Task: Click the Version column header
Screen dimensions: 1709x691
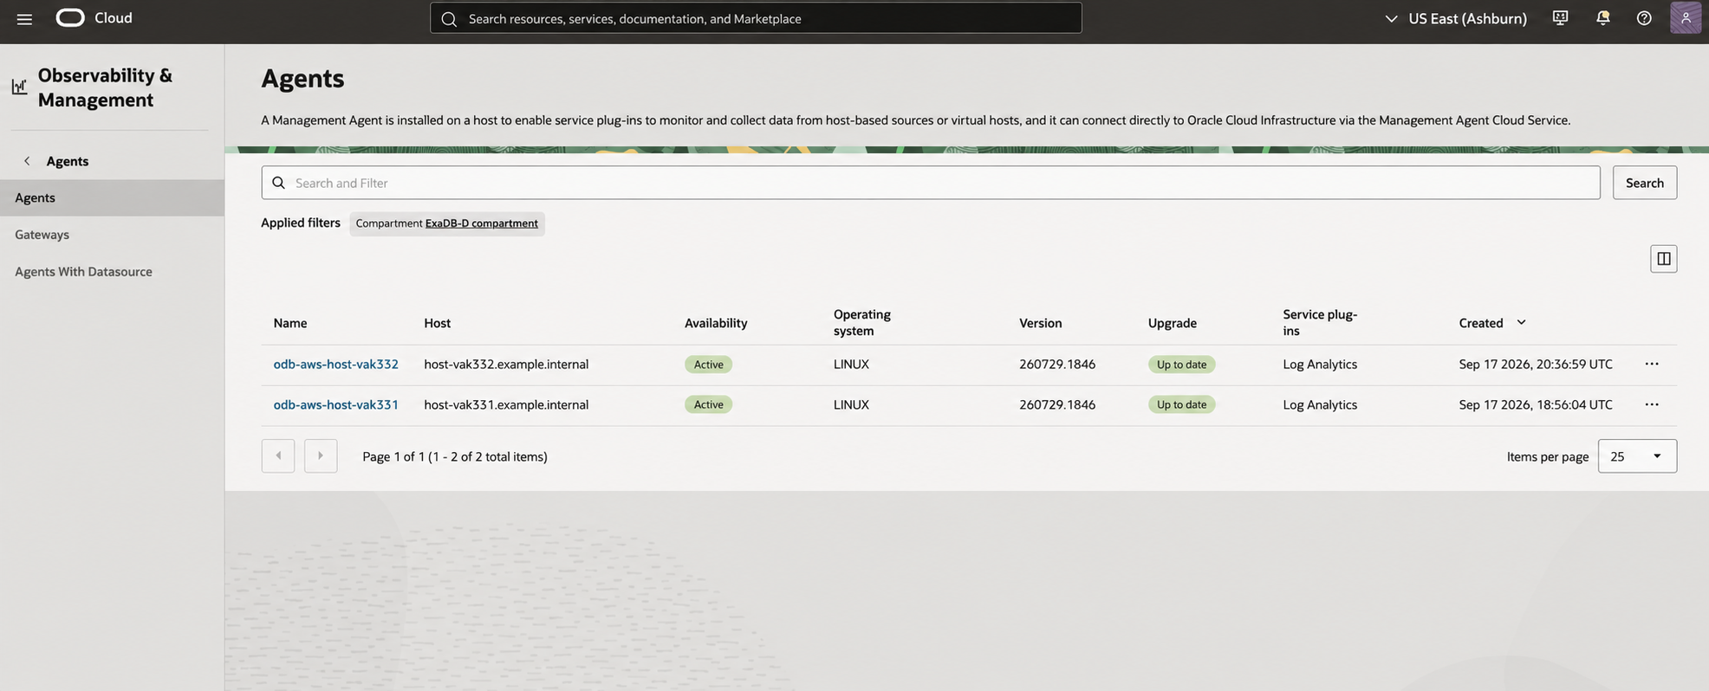Action: point(1040,323)
